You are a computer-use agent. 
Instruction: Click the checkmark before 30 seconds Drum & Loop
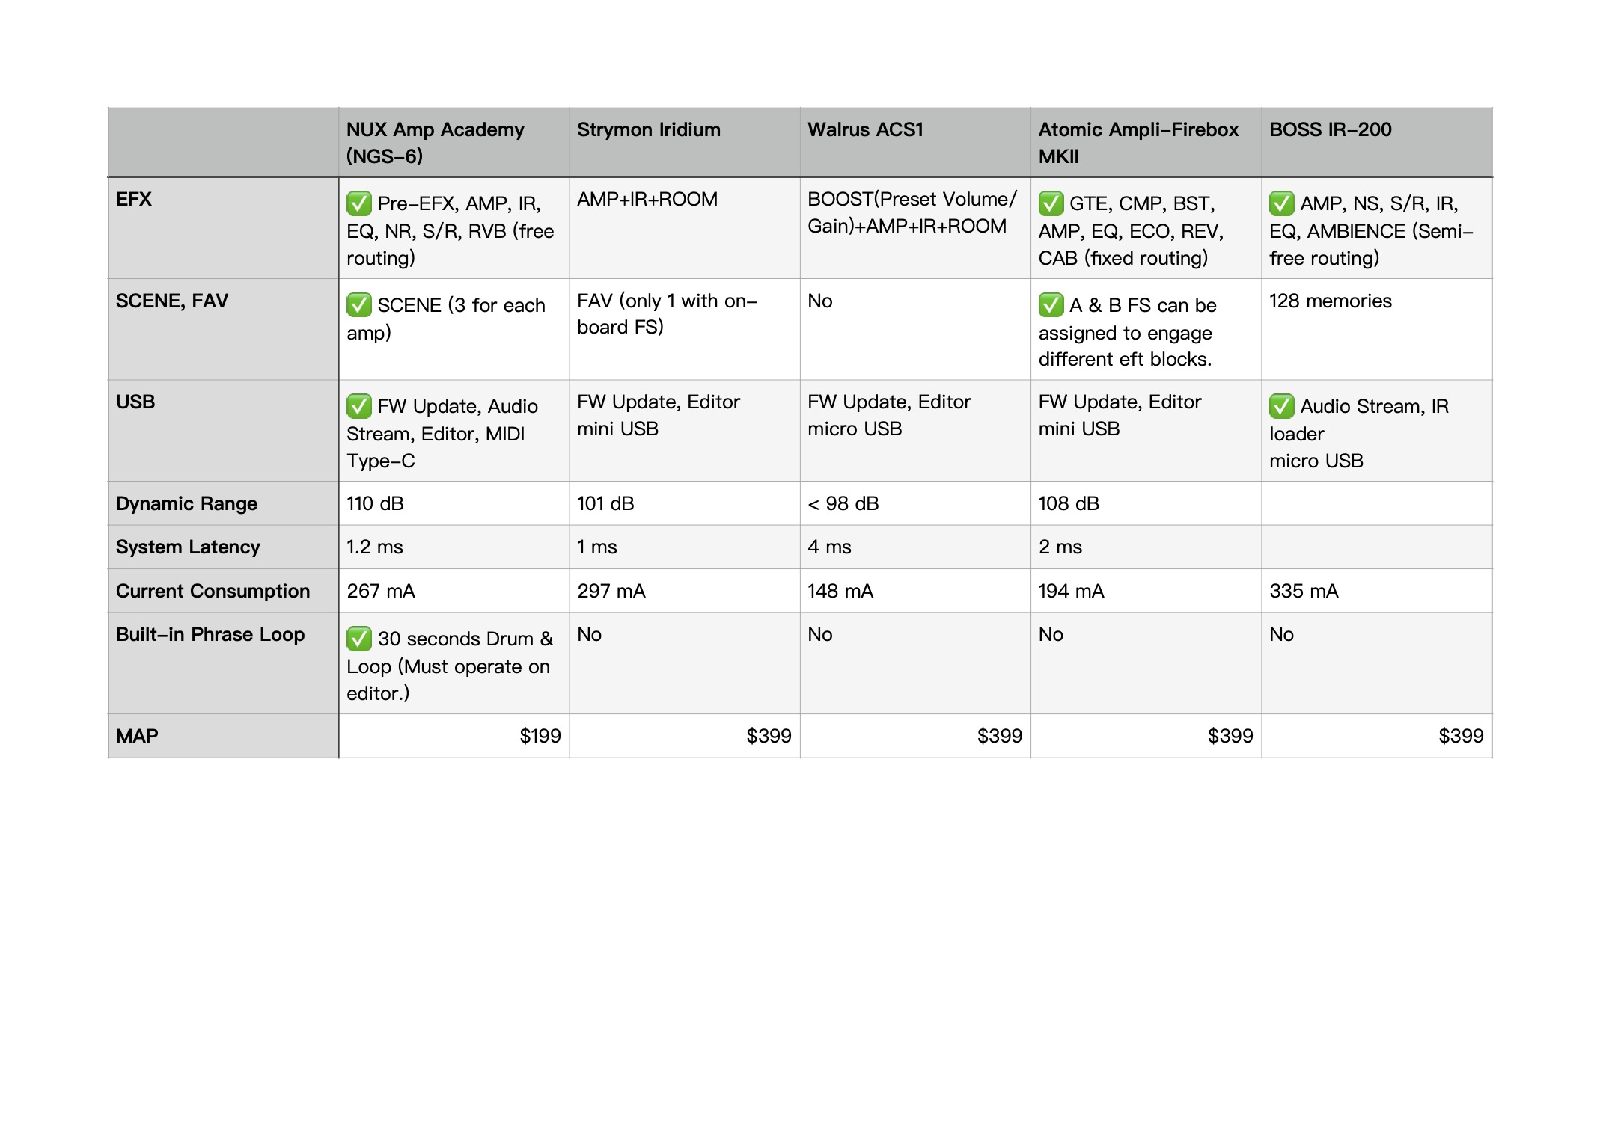click(358, 639)
